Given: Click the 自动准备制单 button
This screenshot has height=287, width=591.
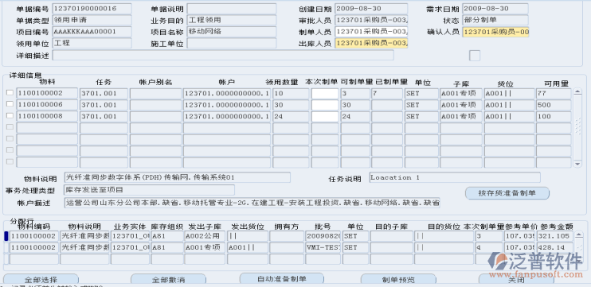Looking at the screenshot, I should [x=281, y=278].
